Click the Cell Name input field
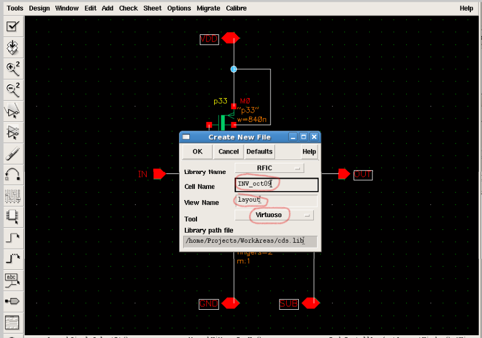 click(276, 185)
